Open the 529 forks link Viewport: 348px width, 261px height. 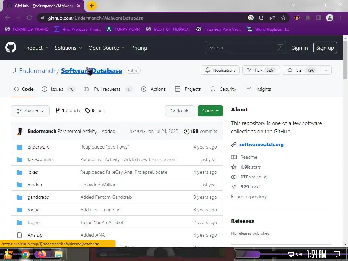246,187
